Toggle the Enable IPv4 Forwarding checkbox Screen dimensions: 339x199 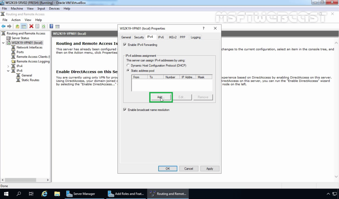click(125, 45)
